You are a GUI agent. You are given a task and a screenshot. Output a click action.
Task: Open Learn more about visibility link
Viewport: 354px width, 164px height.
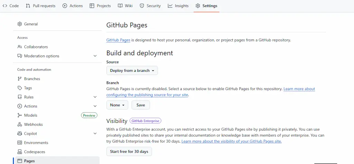[x=231, y=142]
